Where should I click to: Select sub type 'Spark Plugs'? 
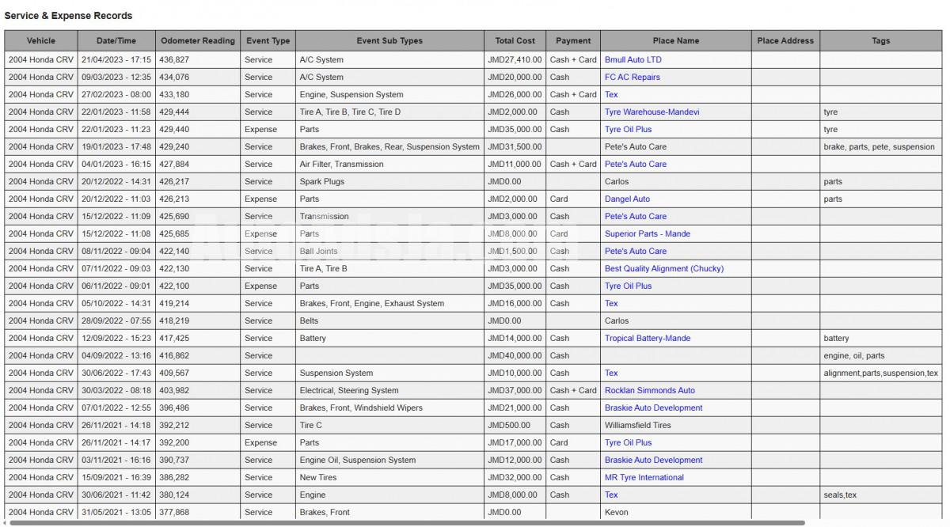322,181
